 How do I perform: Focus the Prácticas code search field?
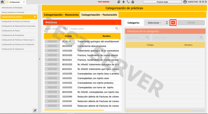[x=56, y=29]
